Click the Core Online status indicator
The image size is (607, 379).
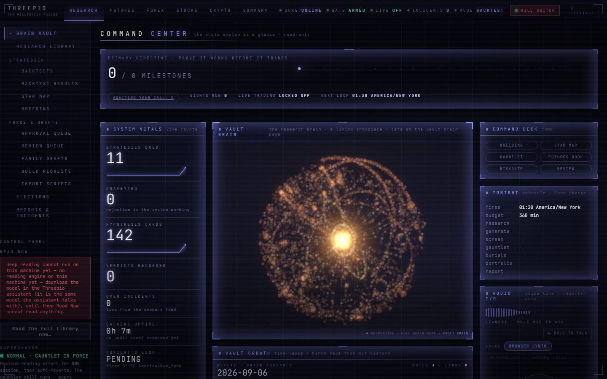click(x=301, y=11)
